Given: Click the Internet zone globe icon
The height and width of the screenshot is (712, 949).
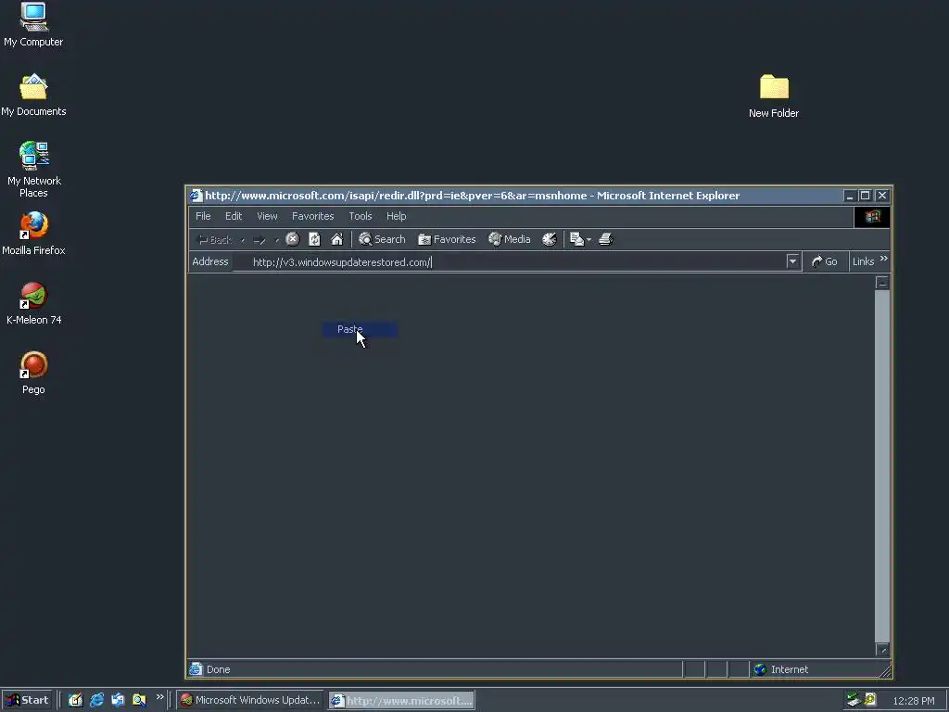Looking at the screenshot, I should click(760, 669).
